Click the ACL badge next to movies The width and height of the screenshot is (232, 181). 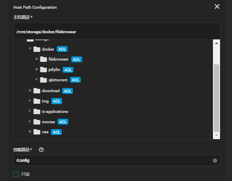coord(63,122)
